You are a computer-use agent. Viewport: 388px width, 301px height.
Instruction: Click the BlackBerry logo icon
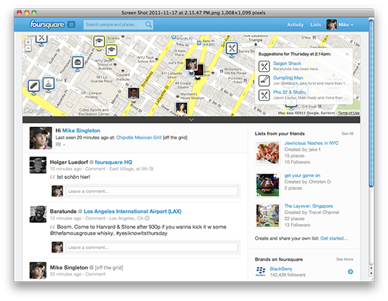[260, 271]
